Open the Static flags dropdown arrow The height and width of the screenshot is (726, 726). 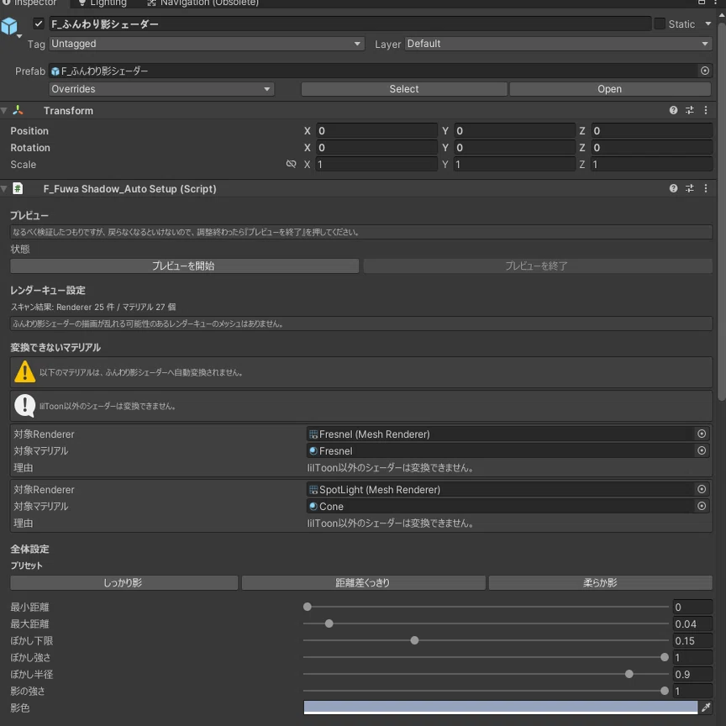(708, 24)
